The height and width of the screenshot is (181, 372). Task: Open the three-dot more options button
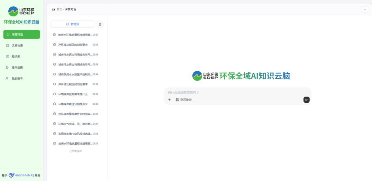coord(365,9)
